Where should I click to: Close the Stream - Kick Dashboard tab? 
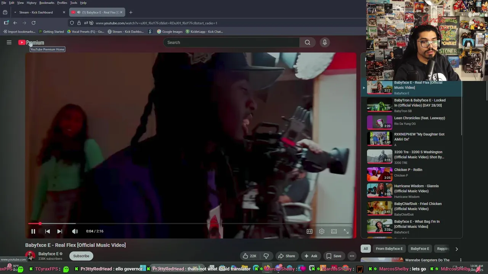pyautogui.click(x=64, y=12)
